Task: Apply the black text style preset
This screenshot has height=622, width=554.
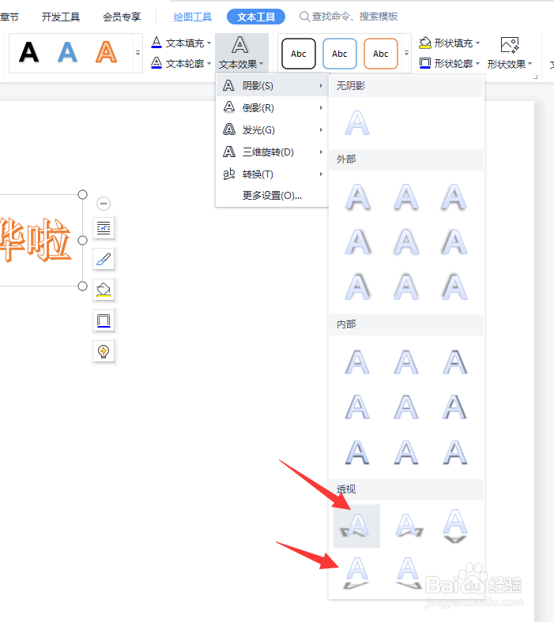Action: (x=29, y=53)
